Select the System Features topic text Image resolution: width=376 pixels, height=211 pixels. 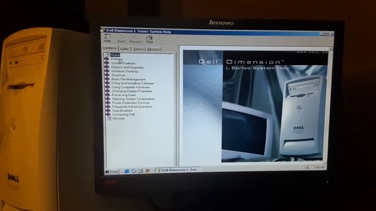pyautogui.click(x=123, y=63)
